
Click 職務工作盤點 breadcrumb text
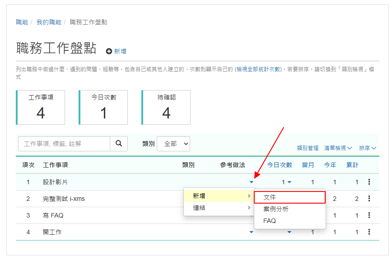point(89,22)
